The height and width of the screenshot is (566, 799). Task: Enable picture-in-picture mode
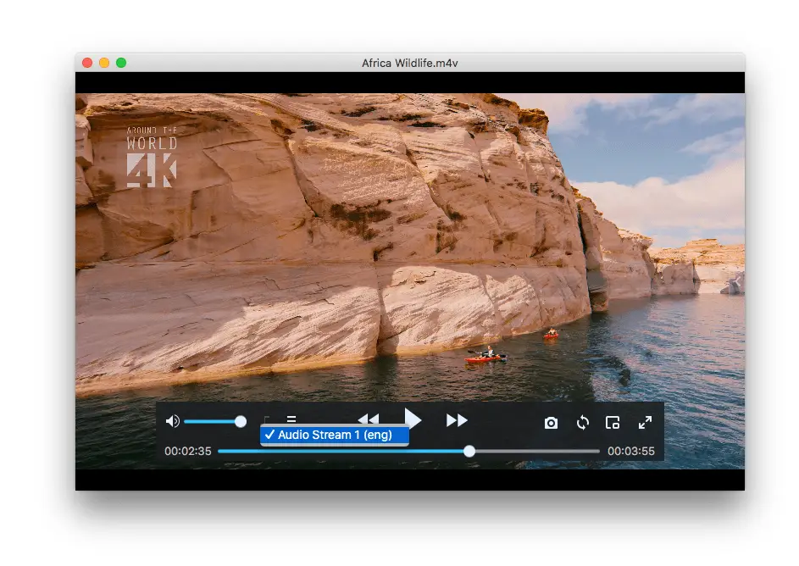pos(613,422)
